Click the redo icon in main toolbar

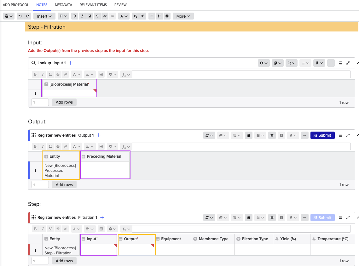click(x=28, y=16)
